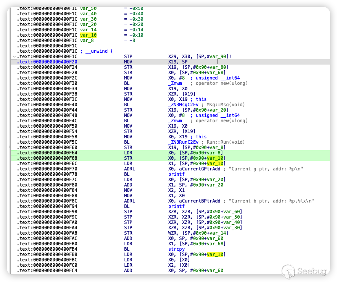Follow the strcpy call target

[176, 249]
